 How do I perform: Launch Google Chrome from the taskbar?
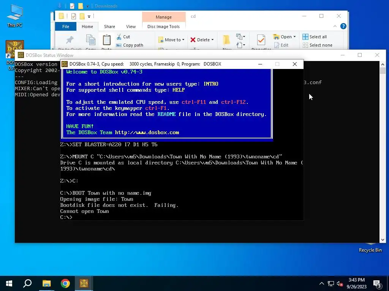click(x=65, y=283)
